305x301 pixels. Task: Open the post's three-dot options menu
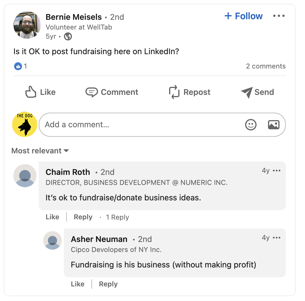click(279, 16)
